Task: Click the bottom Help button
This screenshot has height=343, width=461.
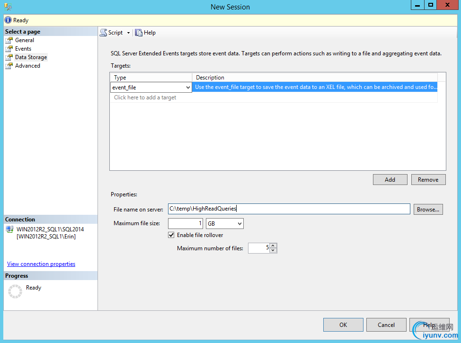Action: pyautogui.click(x=429, y=325)
